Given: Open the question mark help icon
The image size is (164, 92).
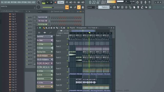Looking at the screenshot, I should click(x=149, y=2).
